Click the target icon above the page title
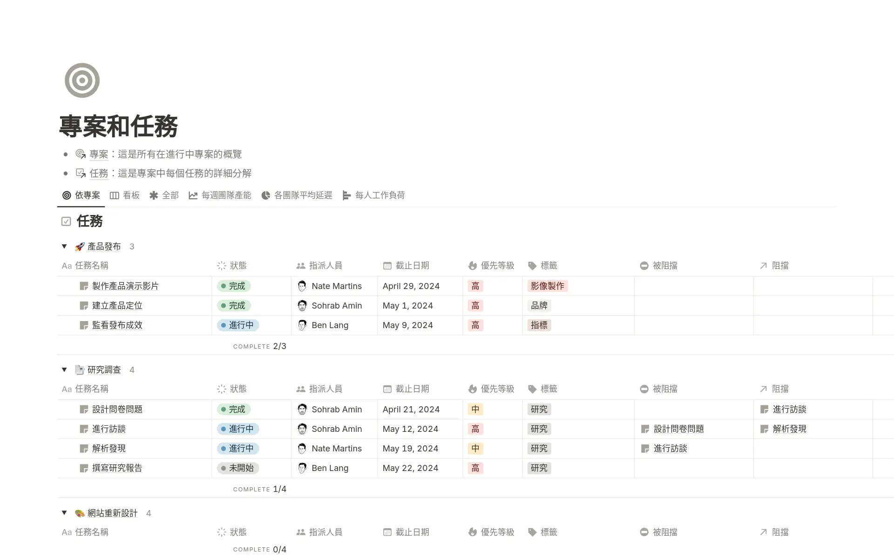The width and height of the screenshot is (894, 558). point(82,80)
